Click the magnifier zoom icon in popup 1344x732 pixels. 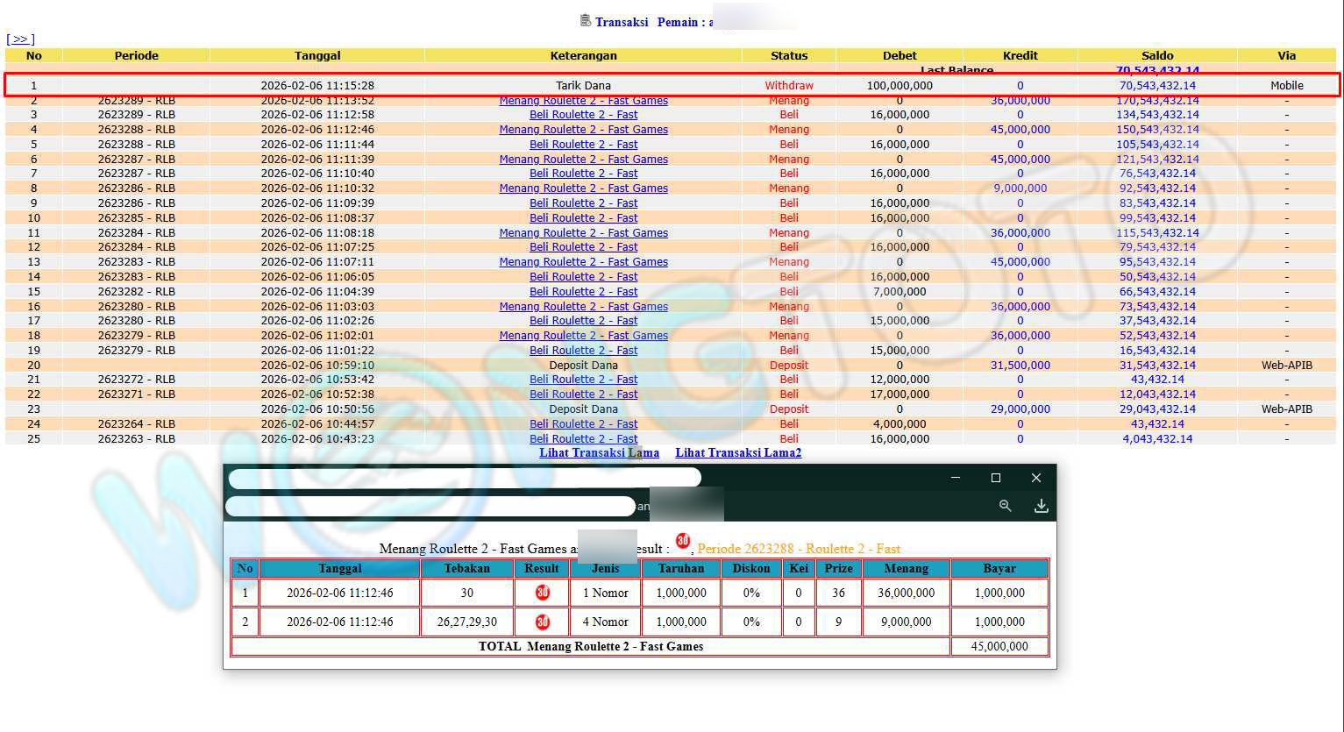click(1005, 506)
